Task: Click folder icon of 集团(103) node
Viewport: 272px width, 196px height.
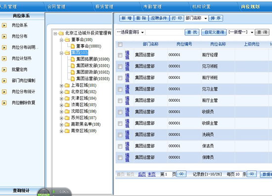Action: point(67,53)
